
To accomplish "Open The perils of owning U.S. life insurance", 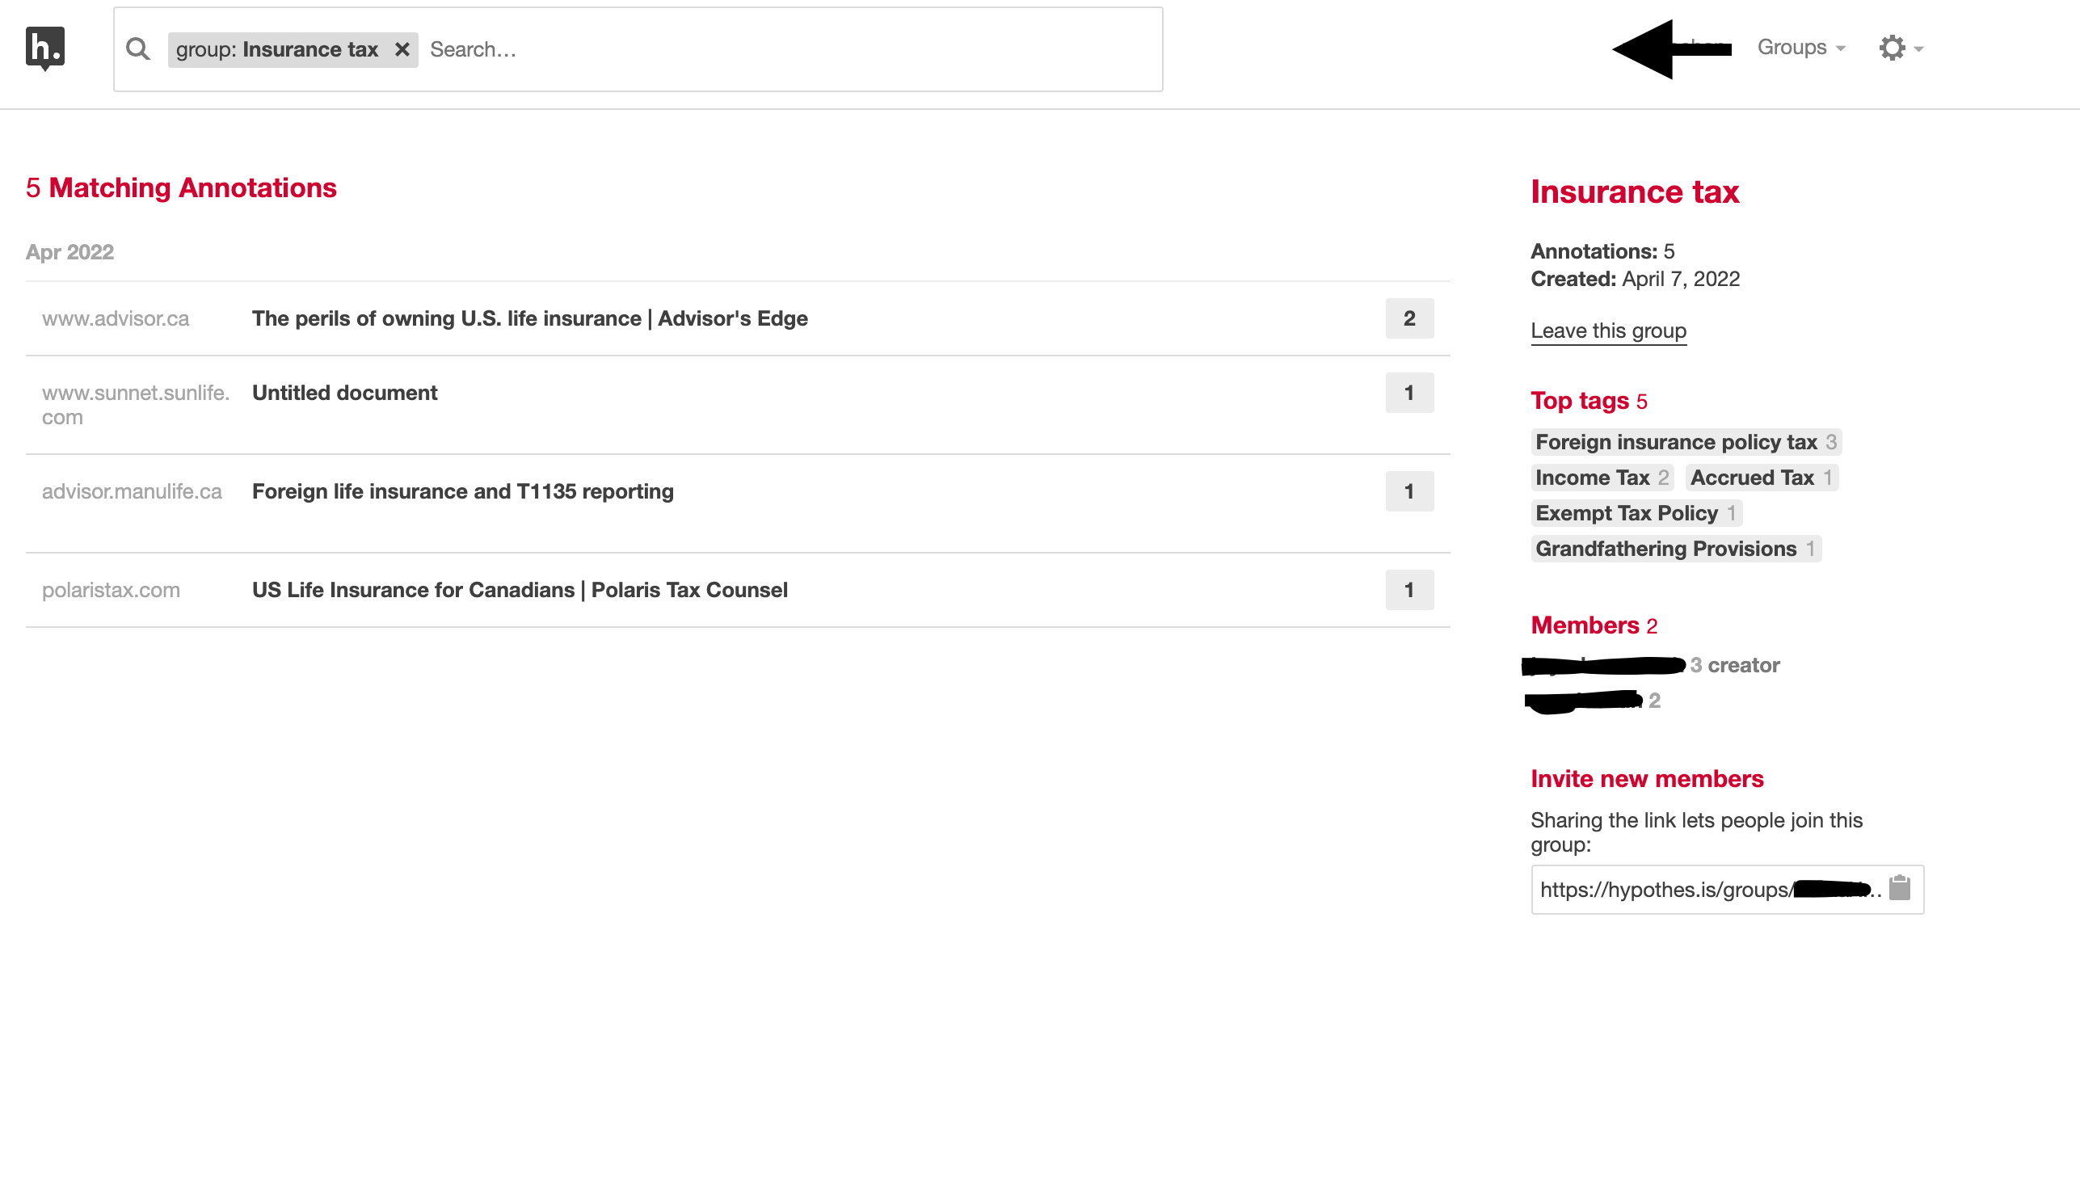I will tap(530, 318).
